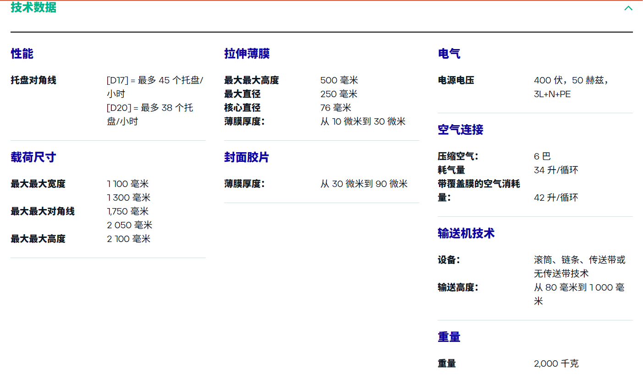The width and height of the screenshot is (643, 380).
Task: Click the 输送高度 label
Action: pos(457,287)
